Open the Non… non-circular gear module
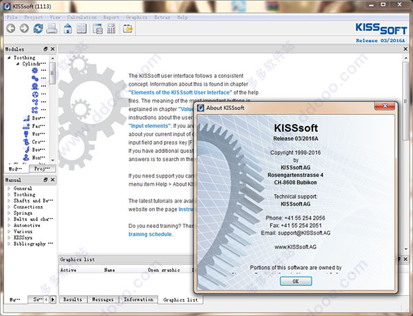 point(34,158)
